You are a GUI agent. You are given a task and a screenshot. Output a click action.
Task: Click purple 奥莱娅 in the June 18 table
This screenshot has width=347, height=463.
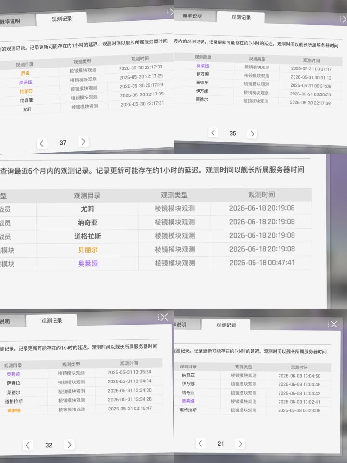88,263
